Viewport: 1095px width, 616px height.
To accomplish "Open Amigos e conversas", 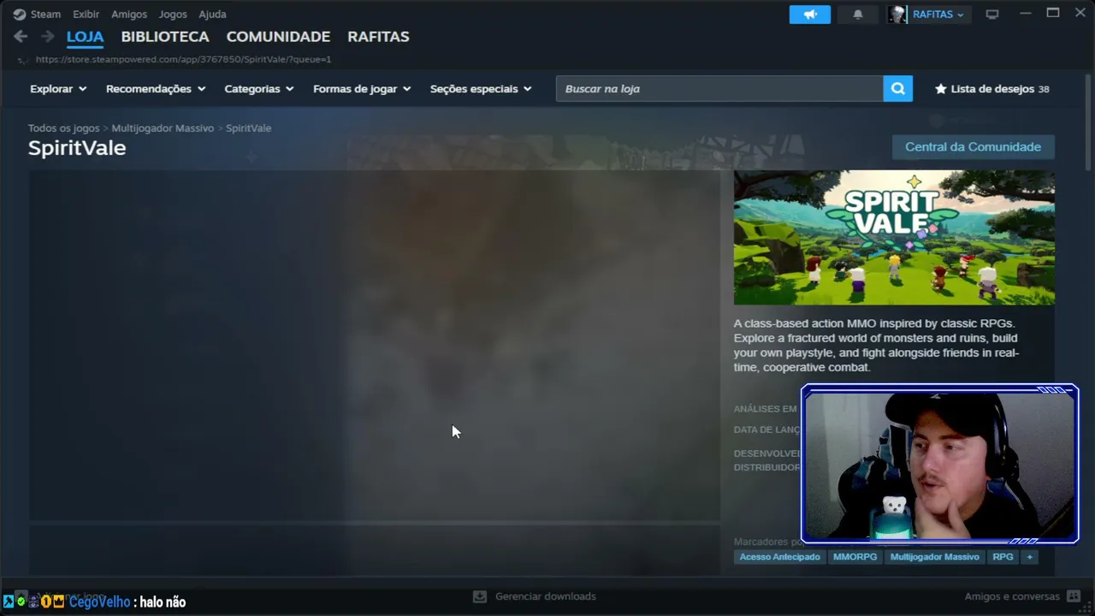I will [1012, 596].
